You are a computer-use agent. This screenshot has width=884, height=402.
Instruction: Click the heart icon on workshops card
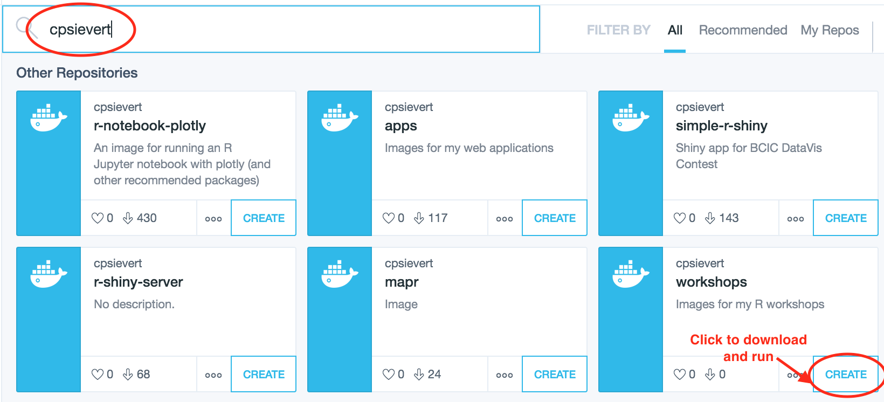coord(680,375)
